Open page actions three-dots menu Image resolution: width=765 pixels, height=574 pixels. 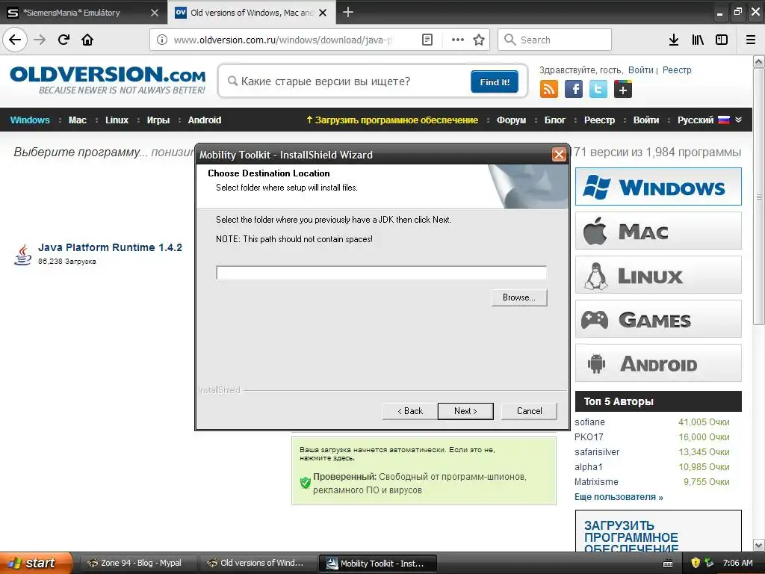point(458,40)
